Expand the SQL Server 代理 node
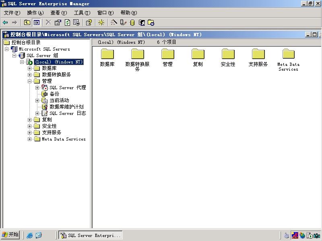 pyautogui.click(x=37, y=88)
